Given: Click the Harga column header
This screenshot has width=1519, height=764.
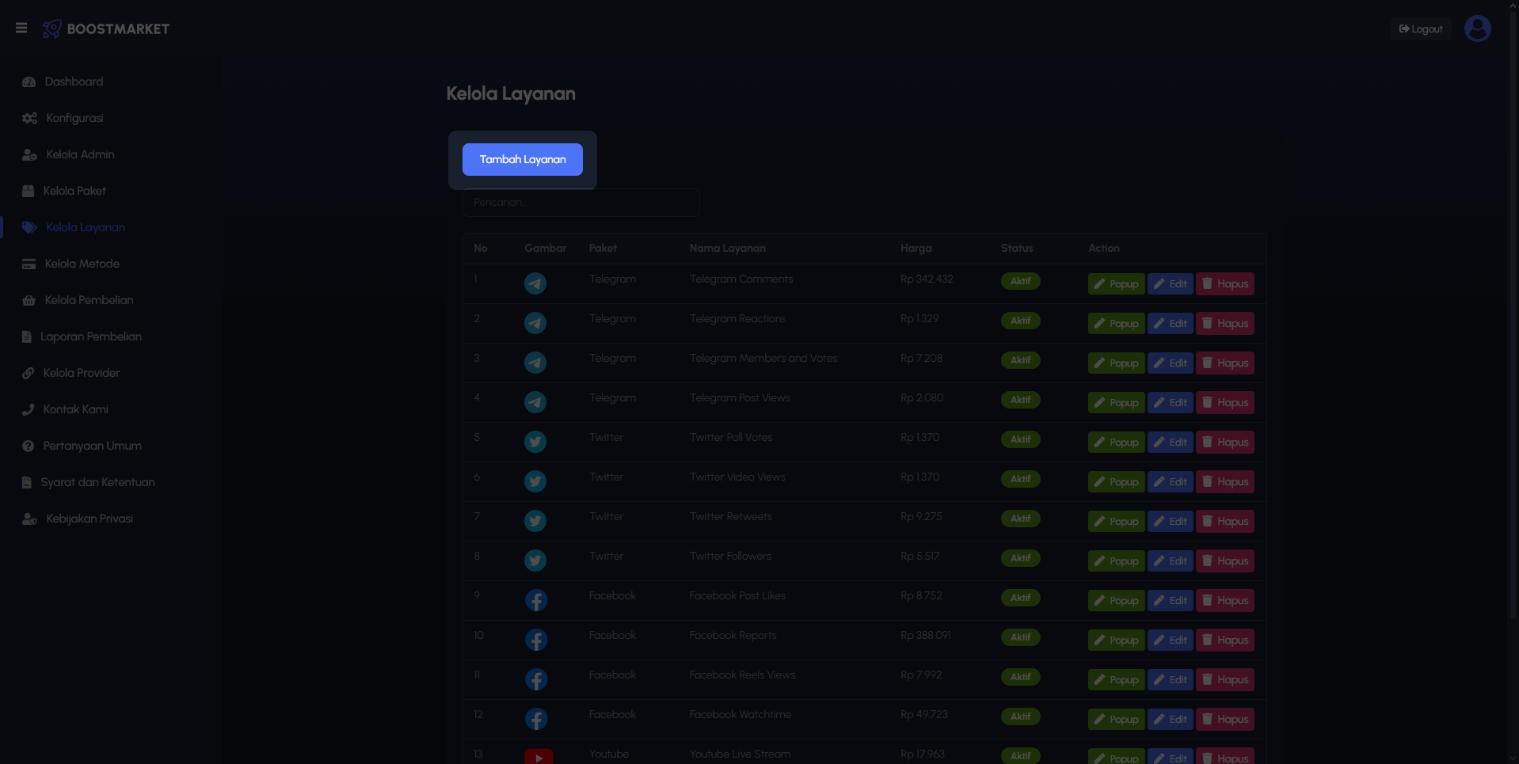Looking at the screenshot, I should pyautogui.click(x=916, y=248).
